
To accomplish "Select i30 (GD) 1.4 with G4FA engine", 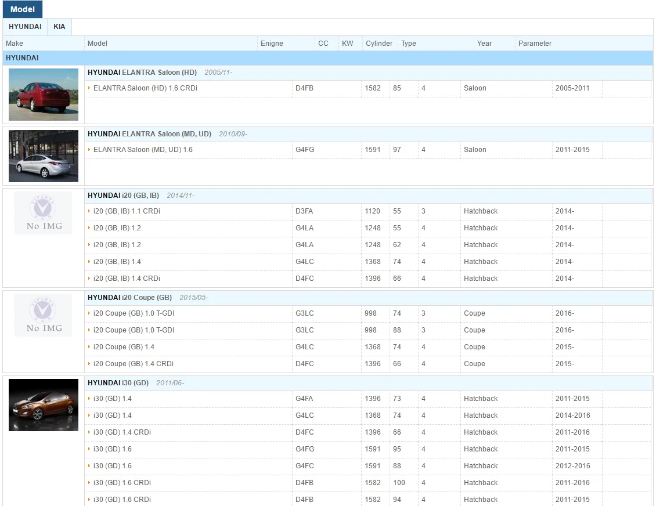I will pos(113,399).
